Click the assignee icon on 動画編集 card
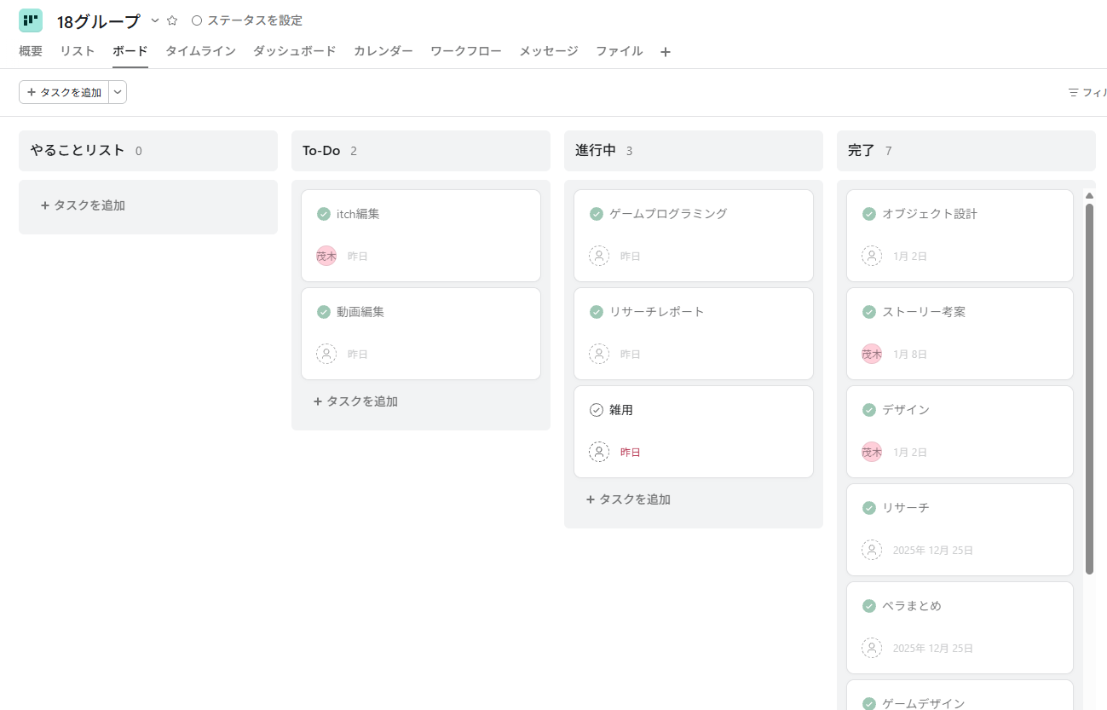 (326, 354)
